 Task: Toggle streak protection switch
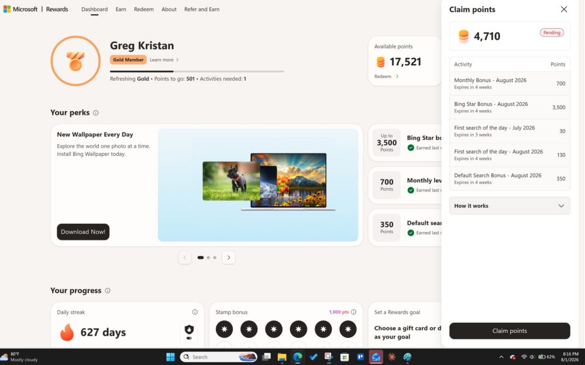189,338
